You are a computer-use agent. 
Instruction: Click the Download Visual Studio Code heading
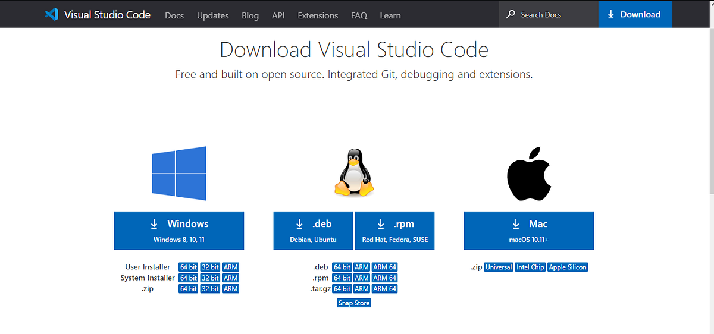tap(354, 49)
